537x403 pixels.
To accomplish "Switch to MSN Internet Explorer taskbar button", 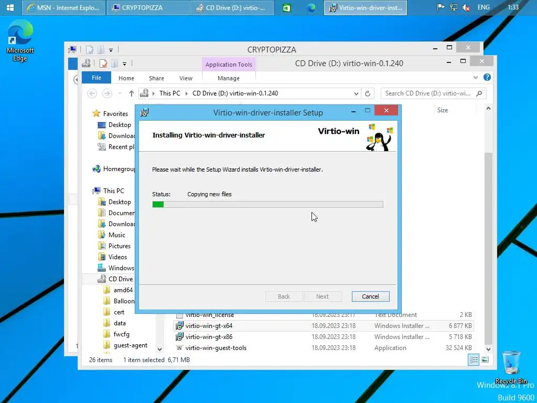I will point(63,7).
